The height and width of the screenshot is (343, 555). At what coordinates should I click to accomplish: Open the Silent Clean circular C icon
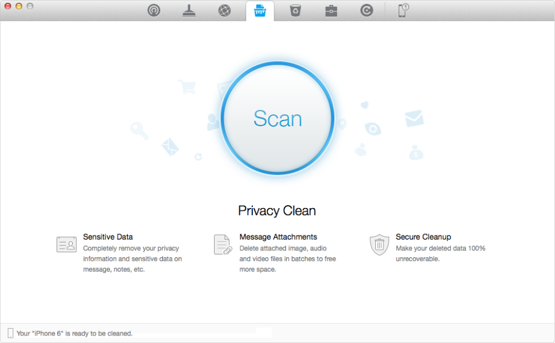(x=367, y=11)
